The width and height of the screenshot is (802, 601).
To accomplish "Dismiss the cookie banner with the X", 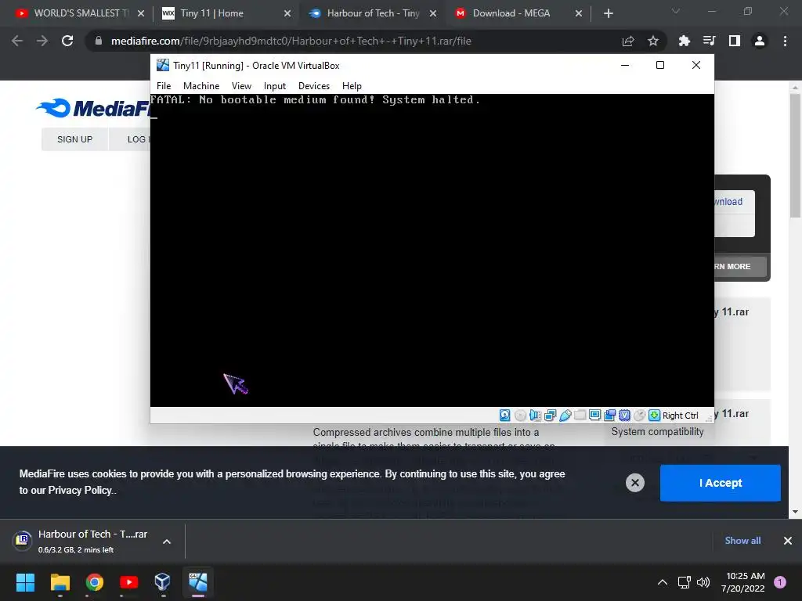I will point(634,483).
